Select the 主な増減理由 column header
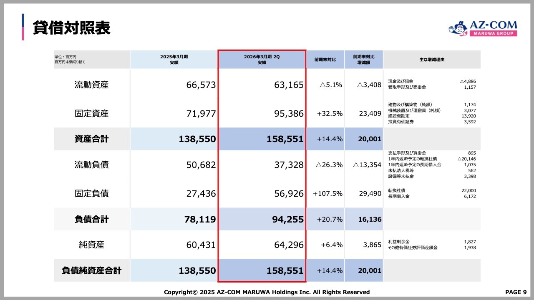The width and height of the screenshot is (534, 300). coord(432,60)
